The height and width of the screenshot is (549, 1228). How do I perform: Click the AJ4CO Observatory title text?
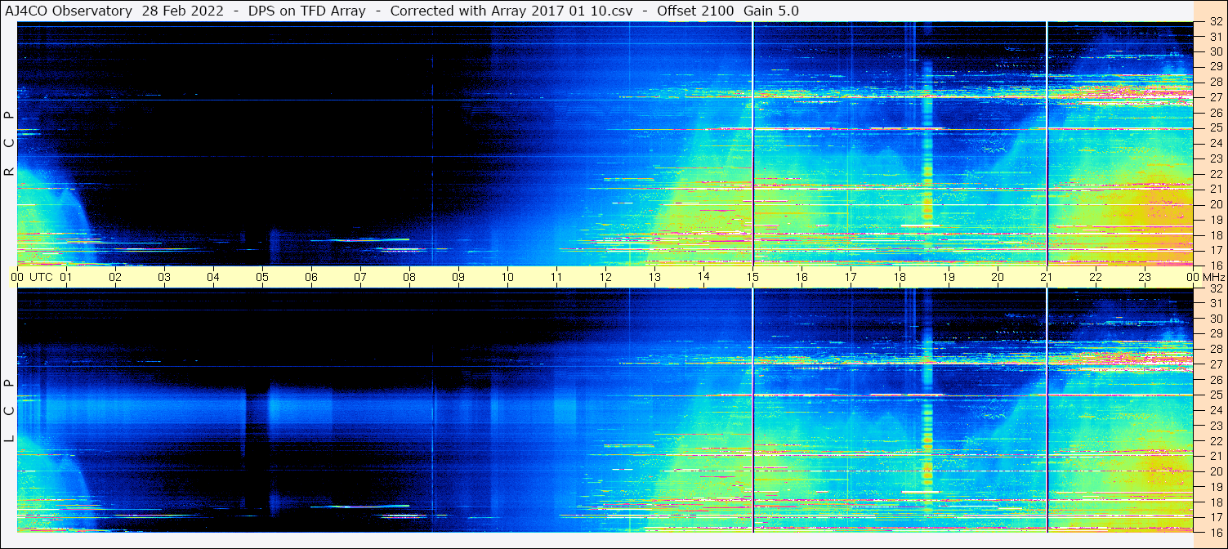[x=68, y=11]
